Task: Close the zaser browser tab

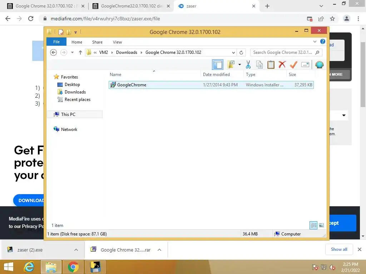Action: [x=254, y=6]
